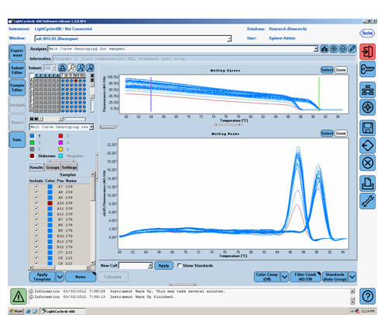The image size is (378, 315).
Task: Click the floppy disk Save icon
Action: (367, 128)
